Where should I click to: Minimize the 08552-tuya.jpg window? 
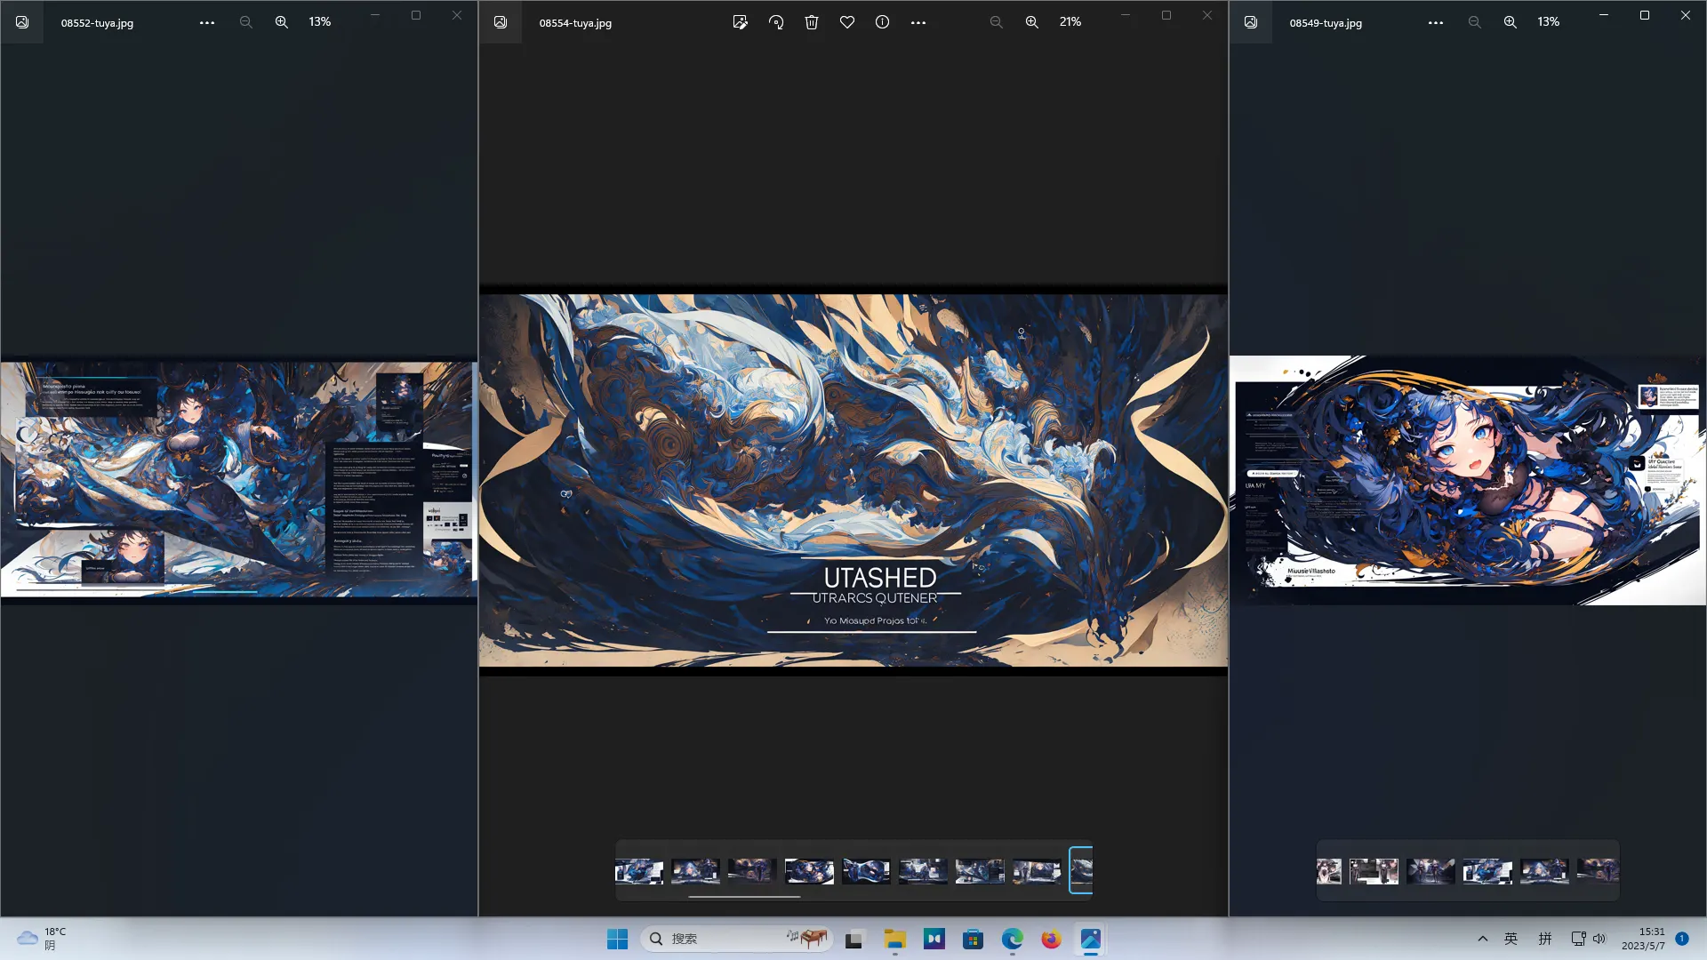(375, 15)
